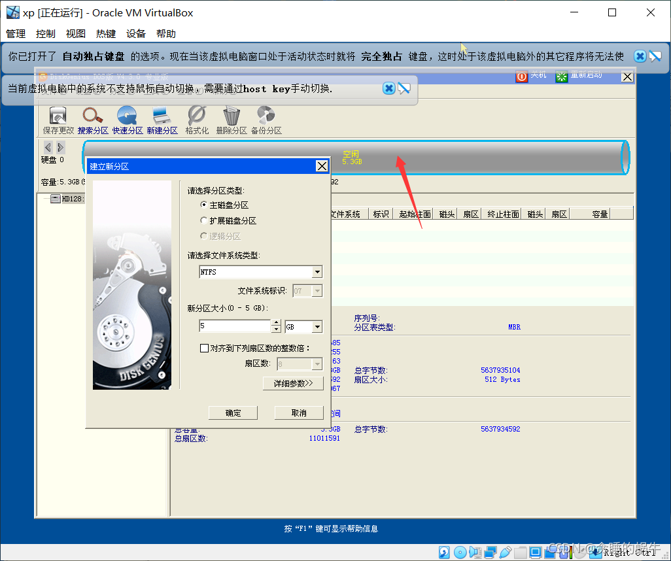Select Primary Partition (主磁盘分区) radio button

203,205
